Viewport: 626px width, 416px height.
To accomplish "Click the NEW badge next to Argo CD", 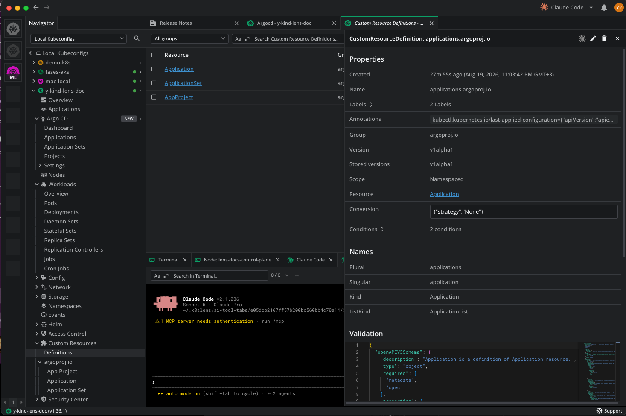I will [x=129, y=119].
